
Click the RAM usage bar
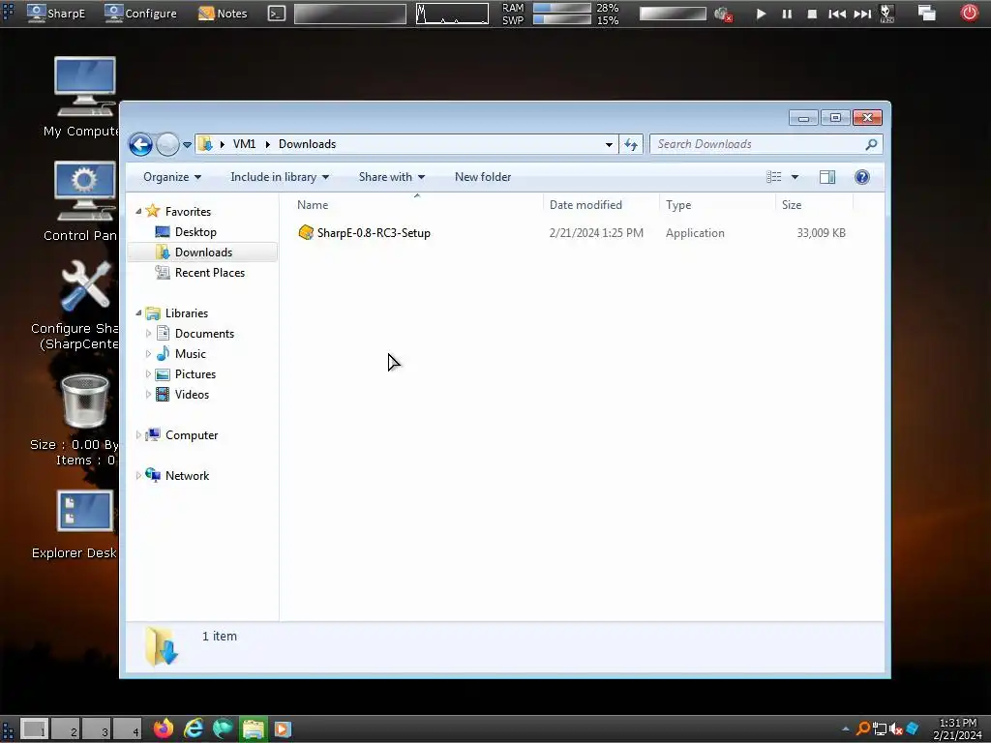point(562,8)
